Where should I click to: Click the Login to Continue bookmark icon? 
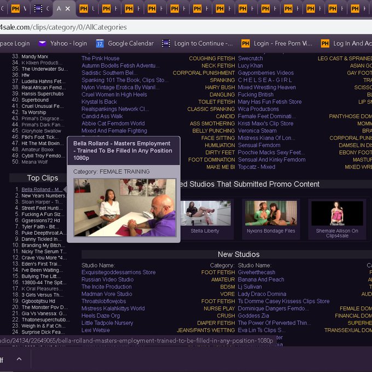tap(166, 43)
